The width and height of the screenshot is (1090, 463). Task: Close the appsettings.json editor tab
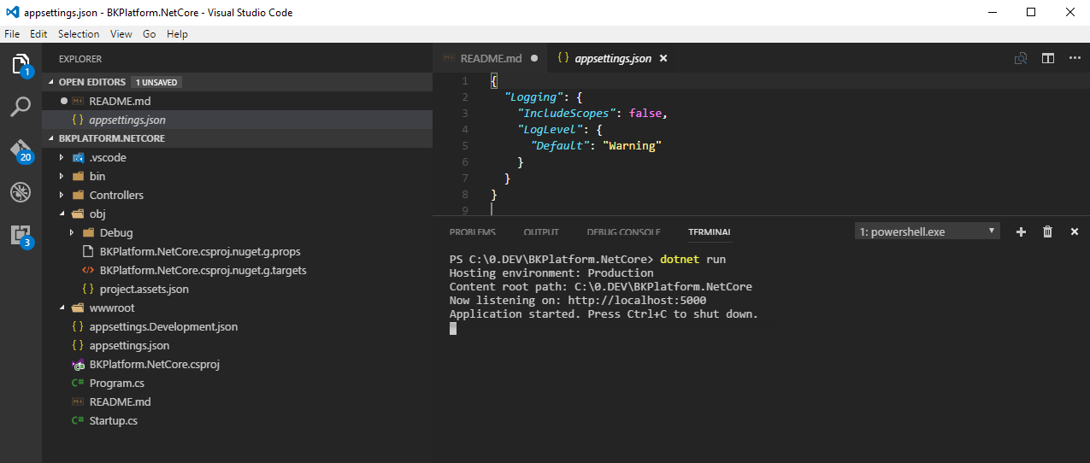coord(663,58)
